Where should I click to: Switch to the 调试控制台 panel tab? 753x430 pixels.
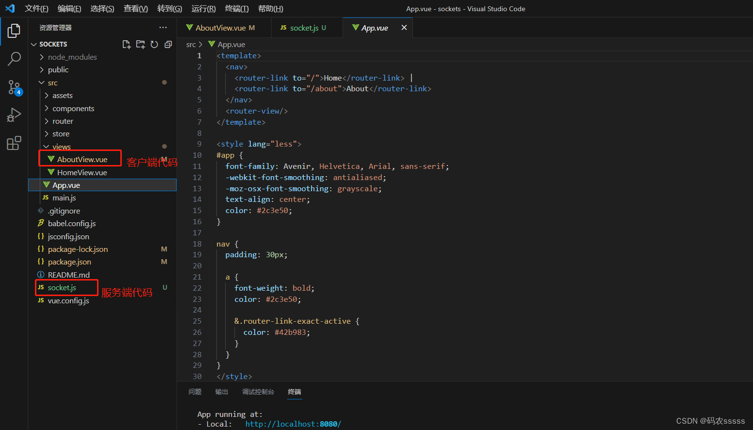pos(258,392)
